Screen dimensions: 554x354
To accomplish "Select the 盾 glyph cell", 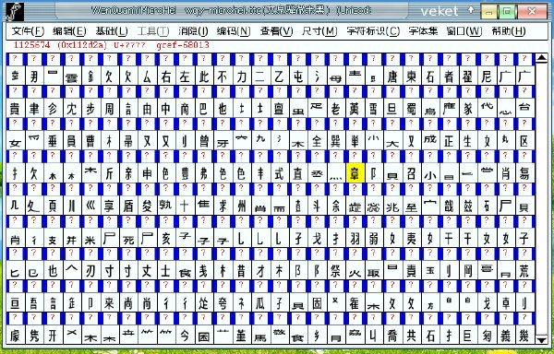I will click(x=128, y=206).
